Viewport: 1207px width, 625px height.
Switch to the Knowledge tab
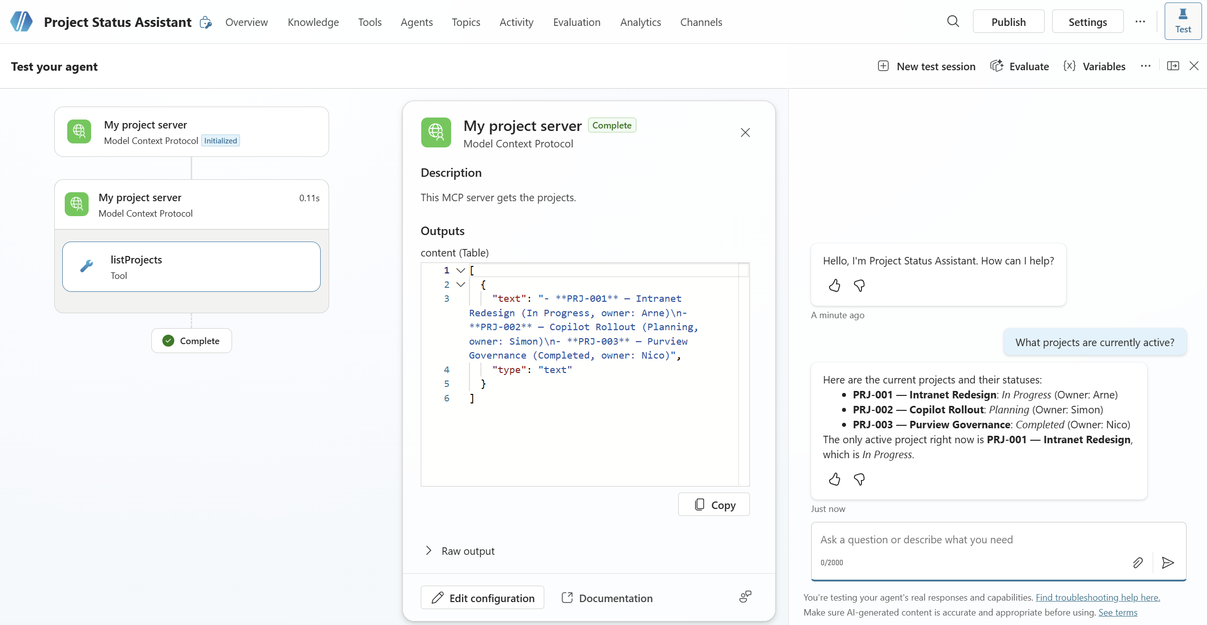[313, 22]
